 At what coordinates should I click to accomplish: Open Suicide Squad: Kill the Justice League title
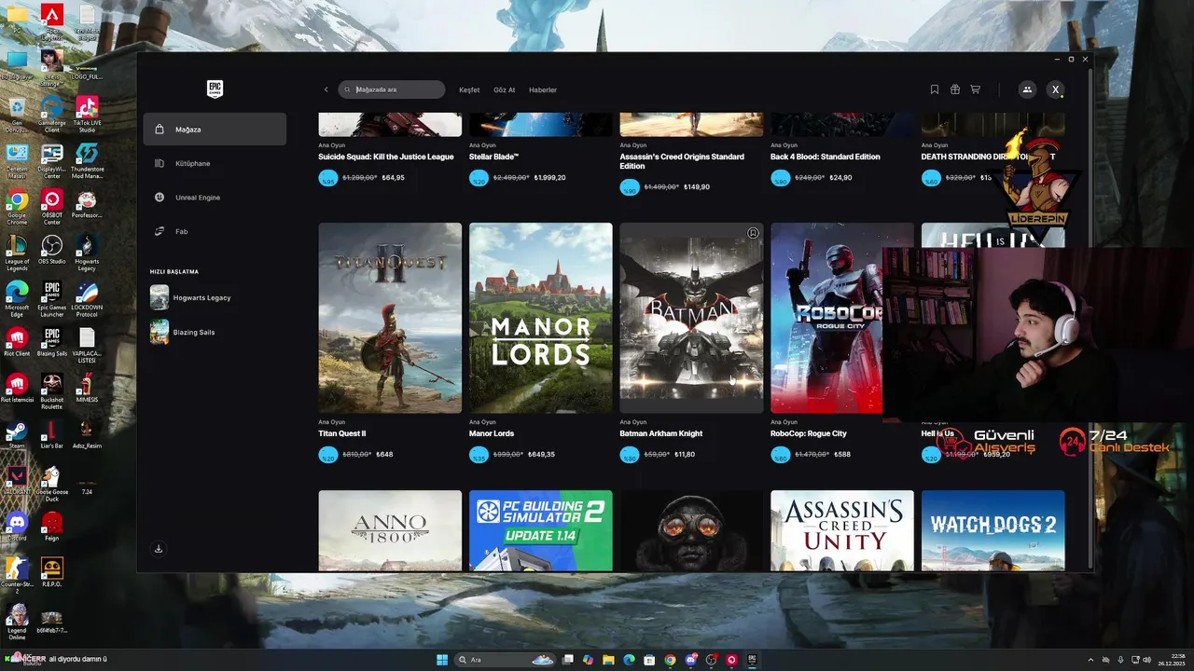[386, 157]
